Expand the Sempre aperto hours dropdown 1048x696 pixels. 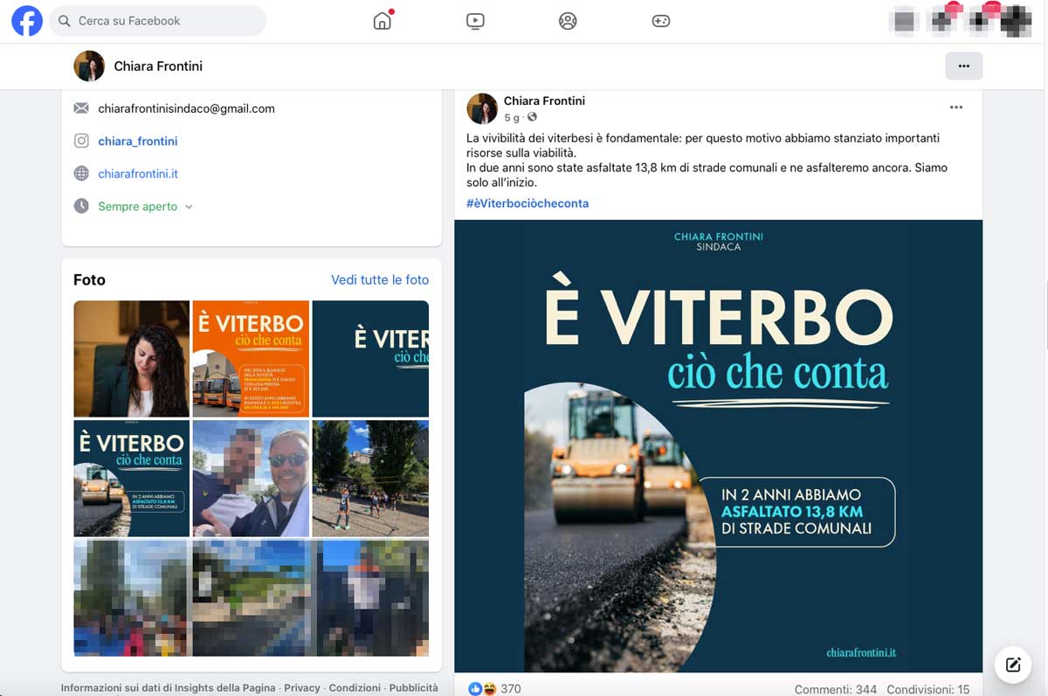(145, 207)
